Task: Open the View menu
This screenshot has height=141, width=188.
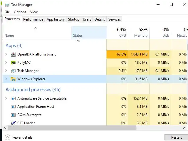Action: (34, 12)
